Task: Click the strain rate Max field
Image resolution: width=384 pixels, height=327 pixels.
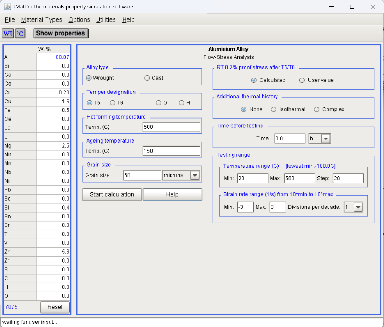Action: click(277, 207)
